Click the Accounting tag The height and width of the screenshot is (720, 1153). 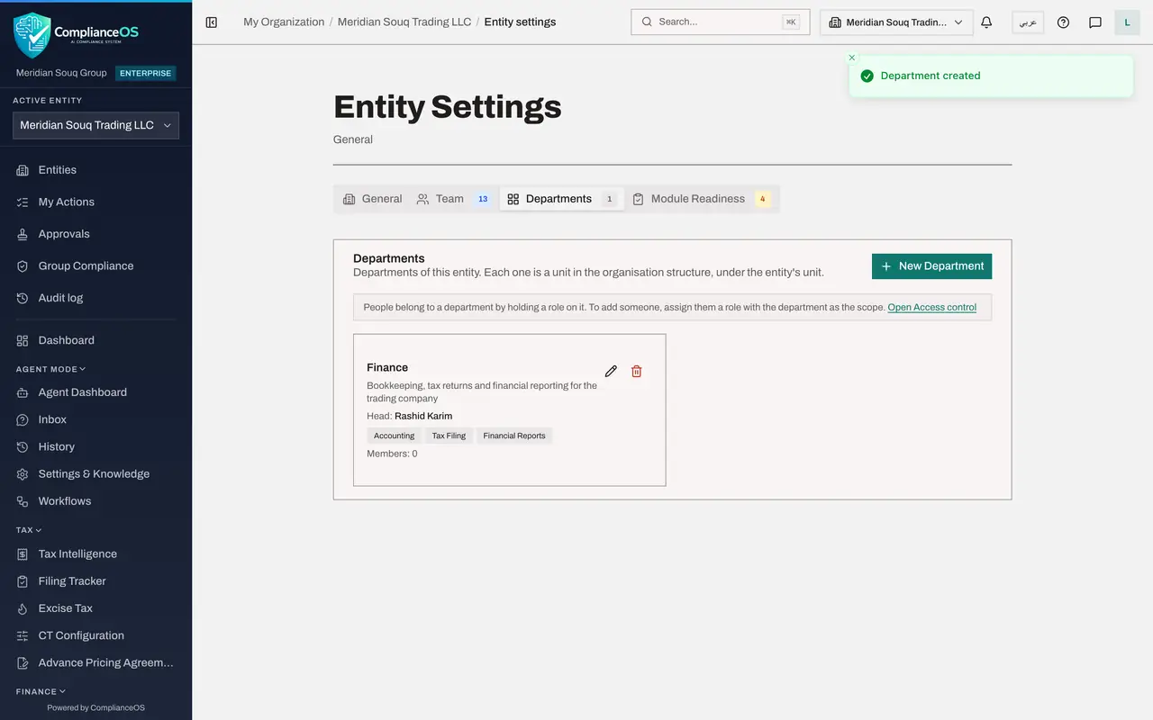click(395, 436)
